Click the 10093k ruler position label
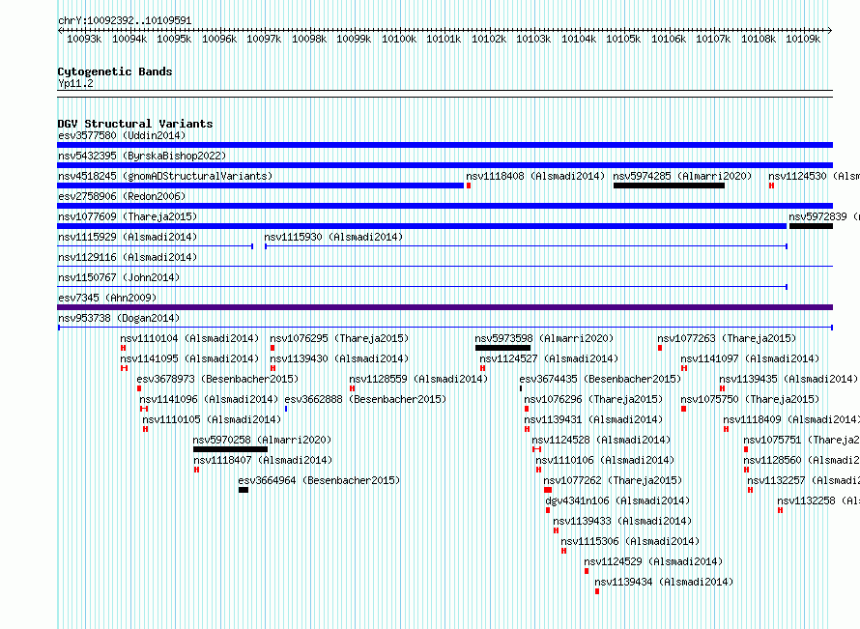 tap(84, 39)
